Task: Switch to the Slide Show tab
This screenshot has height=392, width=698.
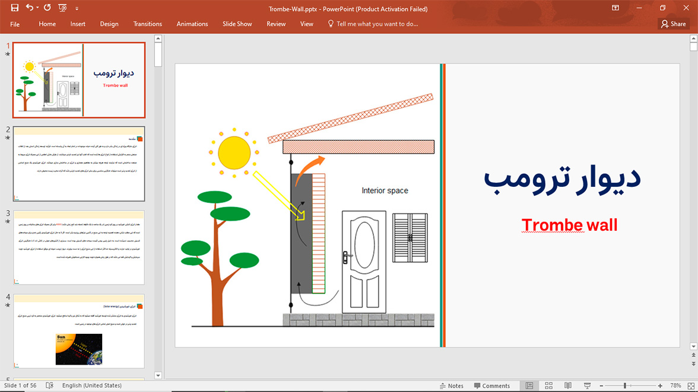Action: click(237, 24)
